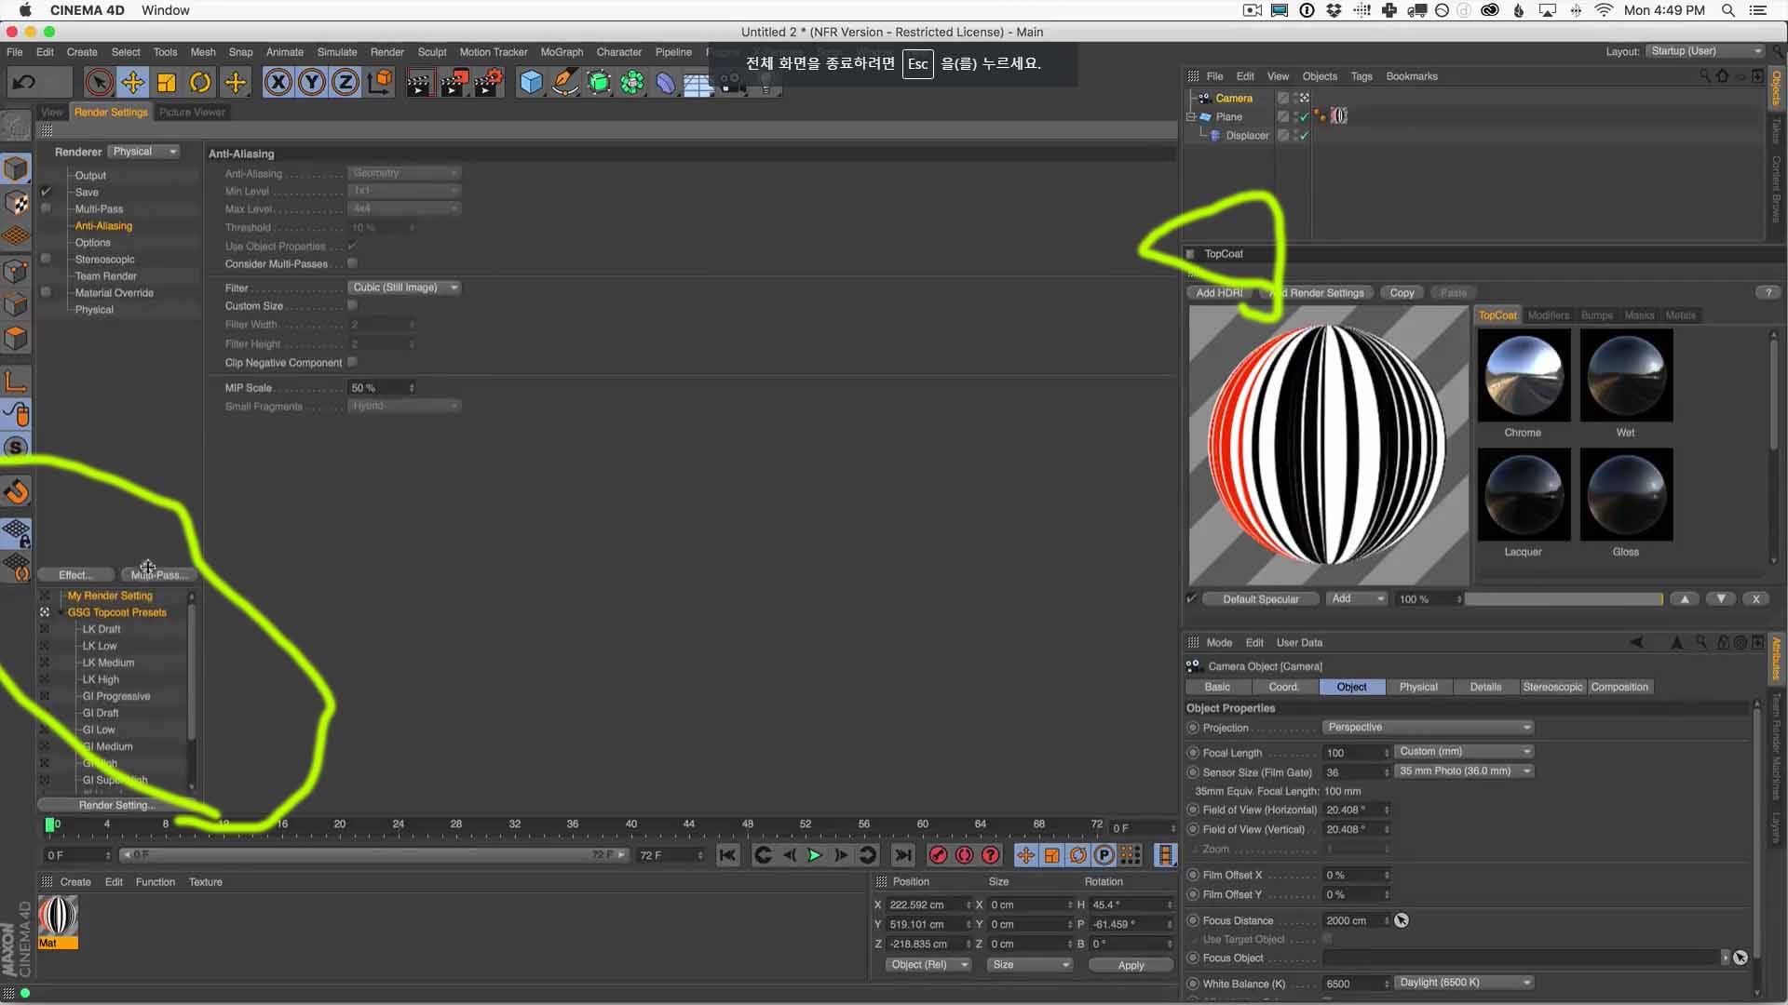Open the TopCoat Add blend mode dropdown
The width and height of the screenshot is (1788, 1005).
[1357, 598]
